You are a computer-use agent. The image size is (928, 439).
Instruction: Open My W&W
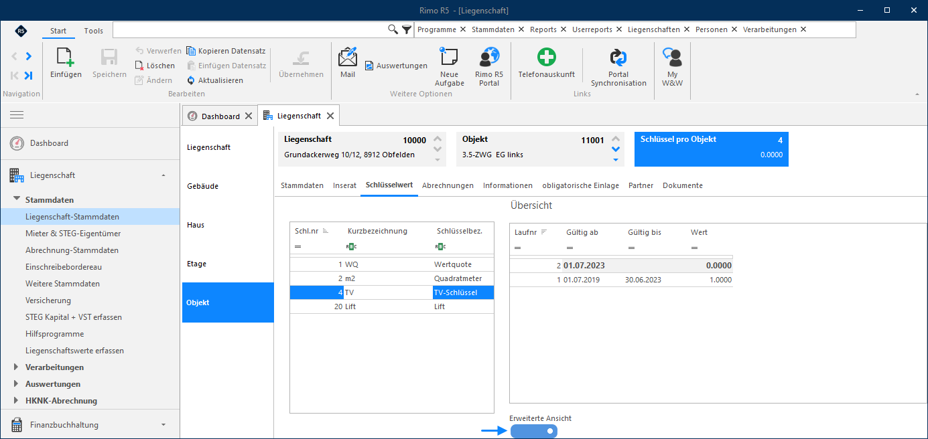click(672, 67)
